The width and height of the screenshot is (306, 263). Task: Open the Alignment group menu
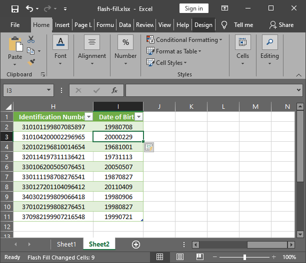[x=92, y=50]
